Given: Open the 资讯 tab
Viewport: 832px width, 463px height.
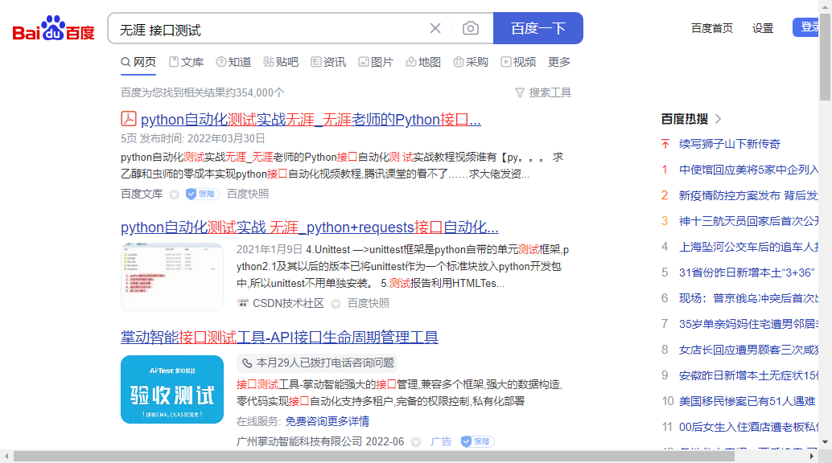Looking at the screenshot, I should 328,62.
